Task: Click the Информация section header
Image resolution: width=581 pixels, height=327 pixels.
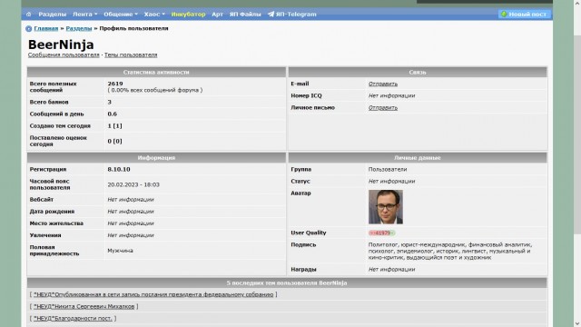Action: (156, 157)
